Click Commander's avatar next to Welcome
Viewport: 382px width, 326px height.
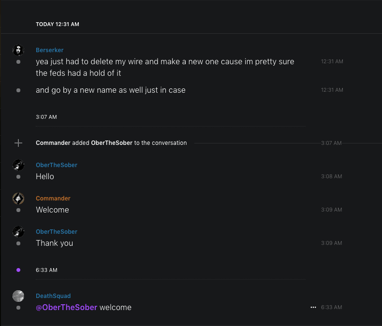coord(18,198)
